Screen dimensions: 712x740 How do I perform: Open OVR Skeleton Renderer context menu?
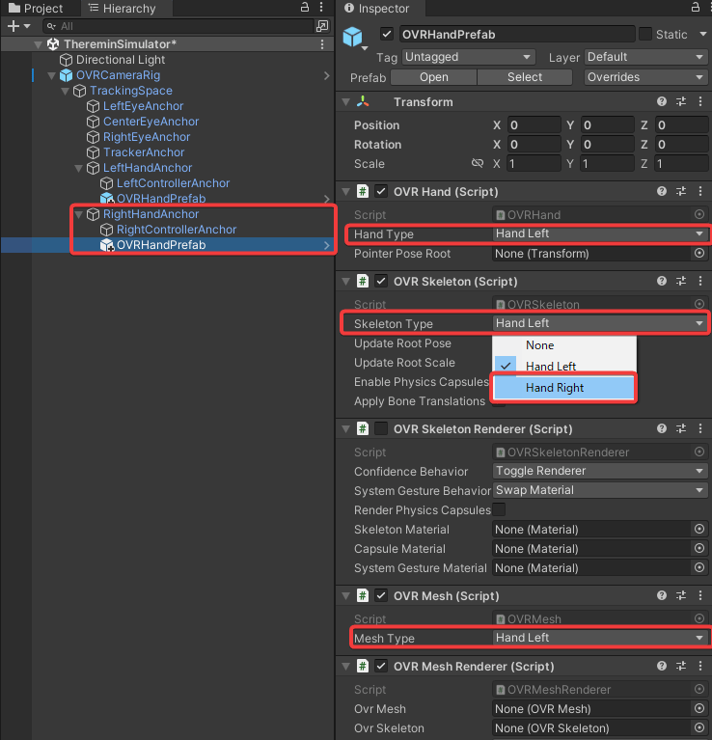tap(700, 428)
